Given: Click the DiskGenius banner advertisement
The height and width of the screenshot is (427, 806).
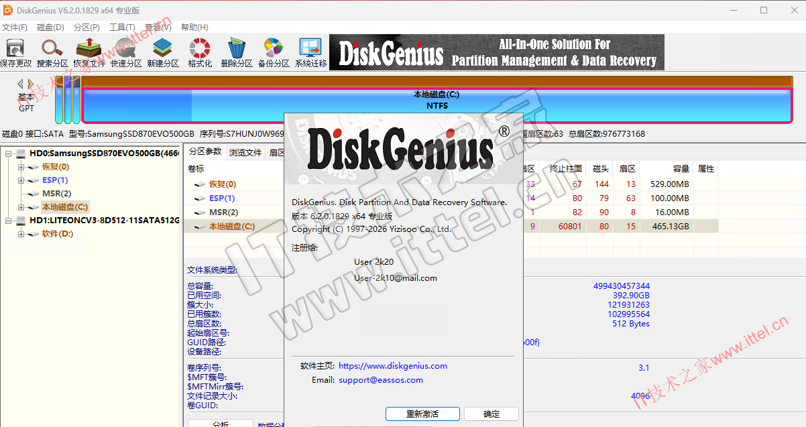Looking at the screenshot, I should coord(497,53).
